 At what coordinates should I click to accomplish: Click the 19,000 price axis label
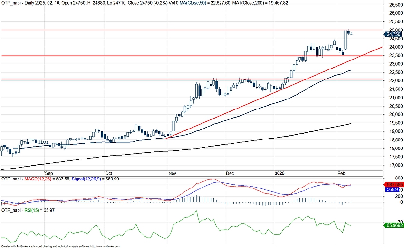(x=396, y=131)
